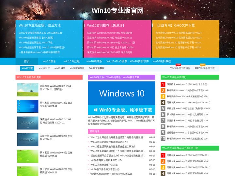Open the 首页 navigation tab
The image size is (235, 176).
[27, 61]
